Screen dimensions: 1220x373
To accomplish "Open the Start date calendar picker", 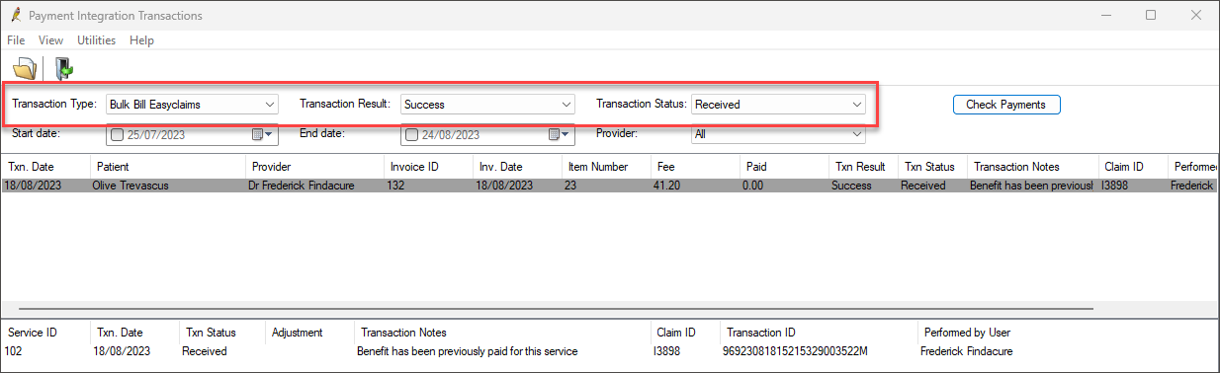I will click(x=262, y=134).
